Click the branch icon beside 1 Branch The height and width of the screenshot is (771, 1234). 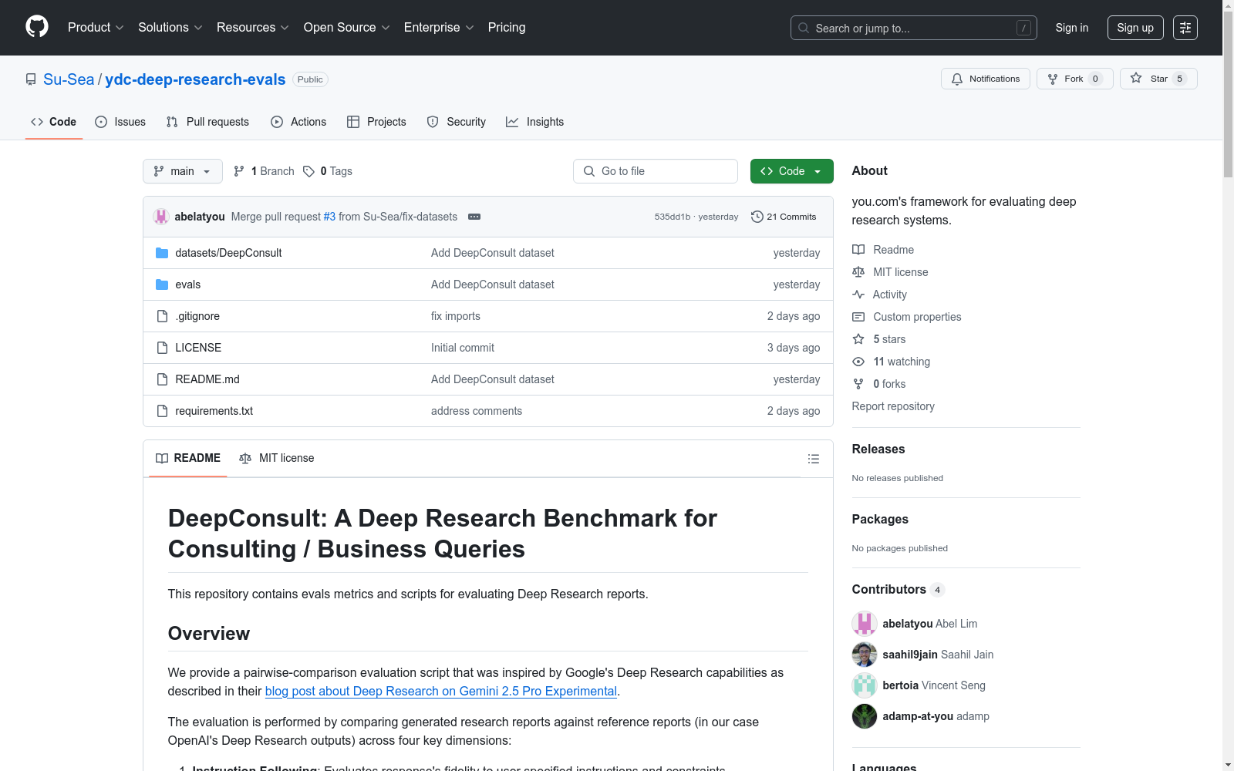[x=239, y=171]
